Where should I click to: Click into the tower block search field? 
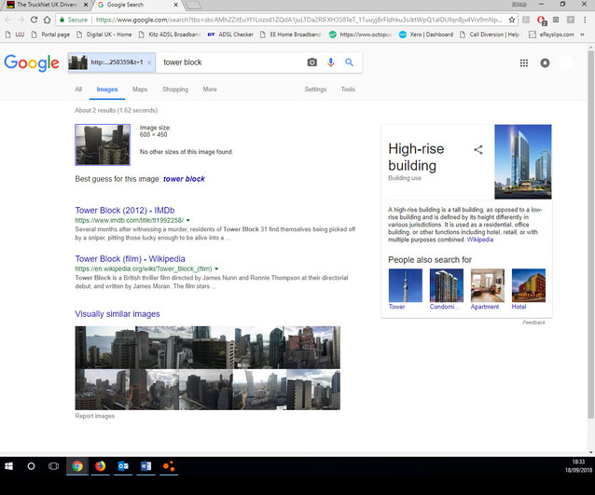click(x=231, y=62)
